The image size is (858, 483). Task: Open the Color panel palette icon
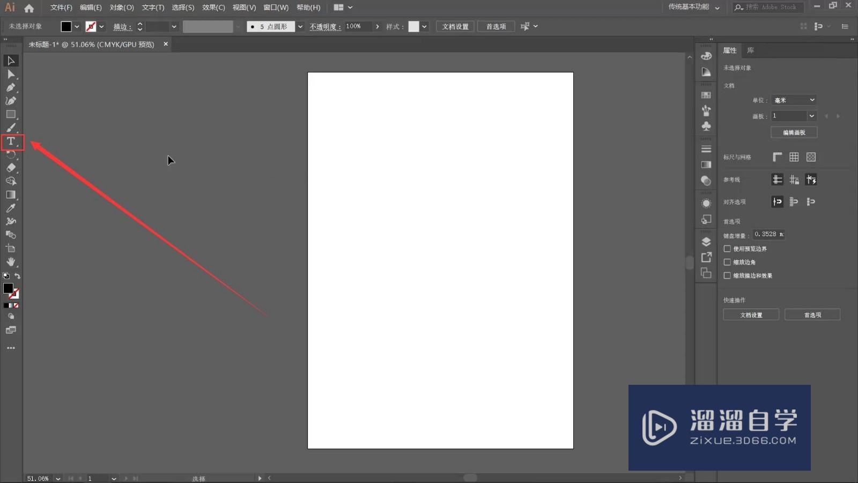pos(706,56)
